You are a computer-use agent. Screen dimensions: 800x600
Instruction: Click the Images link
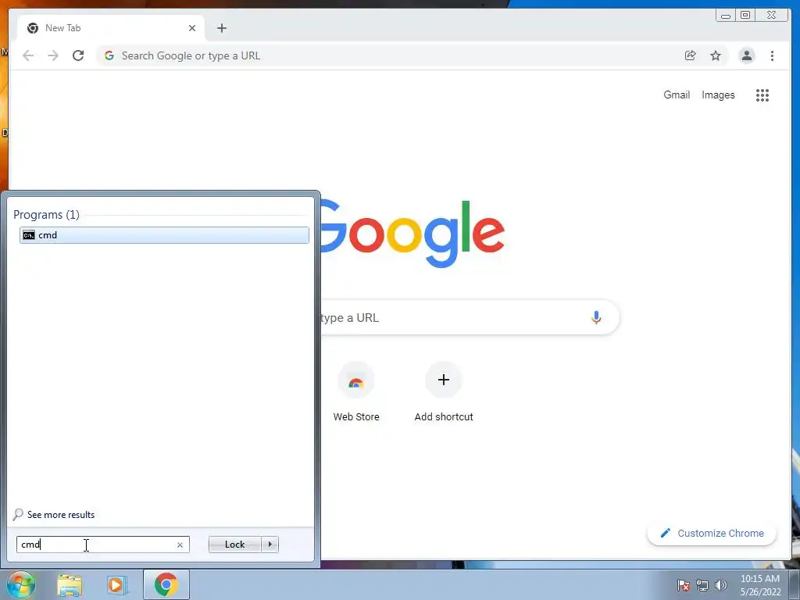(x=718, y=95)
